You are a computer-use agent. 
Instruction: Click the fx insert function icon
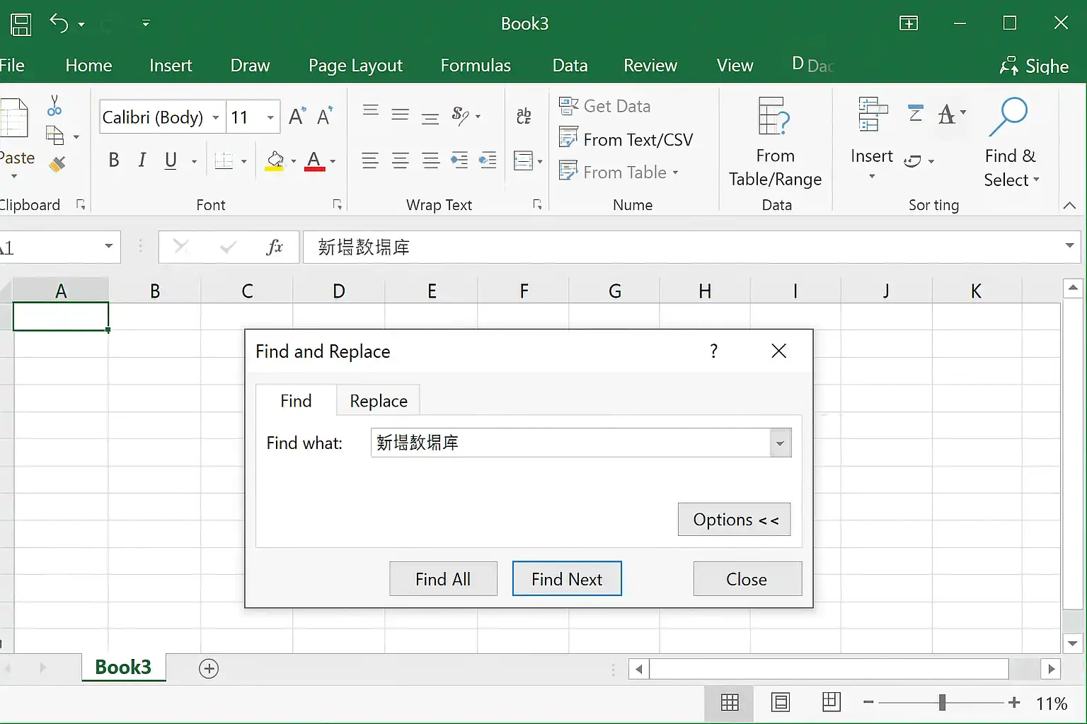click(x=275, y=247)
